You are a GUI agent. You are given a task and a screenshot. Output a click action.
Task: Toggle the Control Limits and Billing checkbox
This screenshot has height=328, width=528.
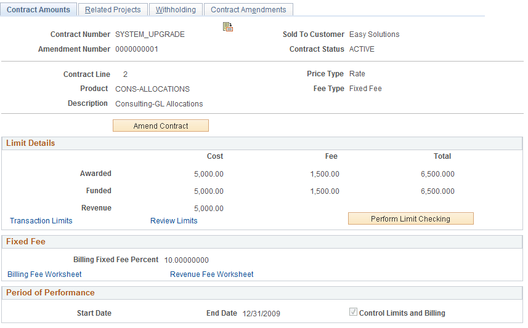click(353, 312)
